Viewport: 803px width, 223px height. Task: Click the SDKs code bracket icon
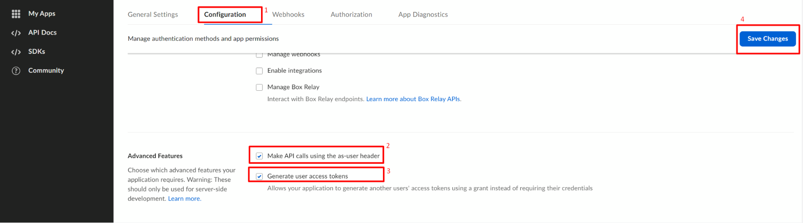click(x=16, y=52)
